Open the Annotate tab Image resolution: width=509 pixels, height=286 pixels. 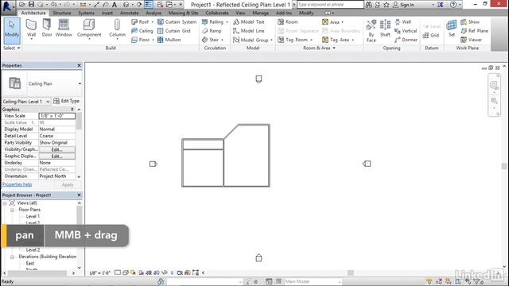(129, 13)
